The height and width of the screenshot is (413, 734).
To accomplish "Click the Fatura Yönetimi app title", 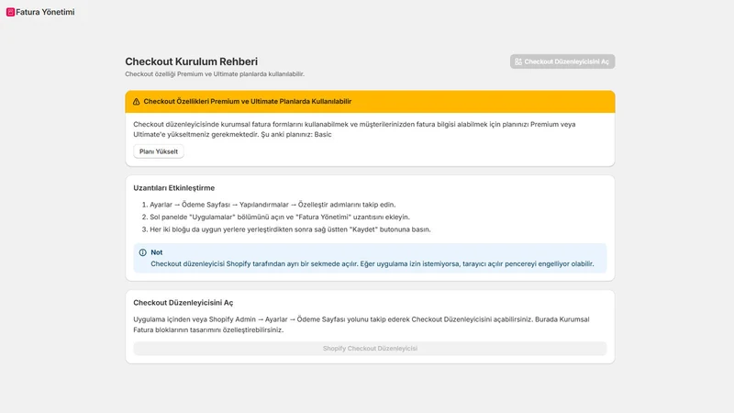I will click(45, 12).
